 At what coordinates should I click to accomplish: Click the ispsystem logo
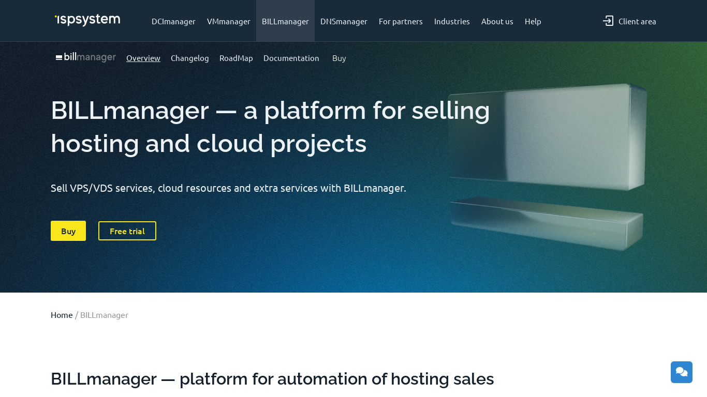[x=87, y=20]
